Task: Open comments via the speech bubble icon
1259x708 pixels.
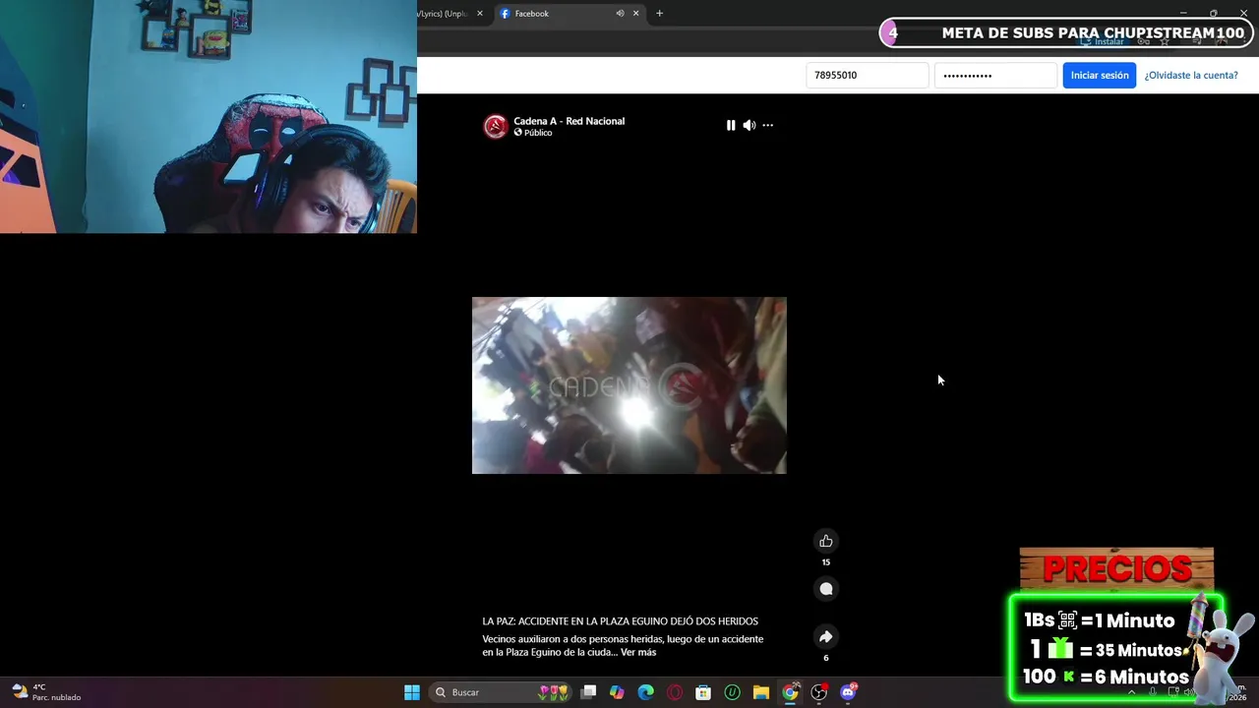Action: click(826, 589)
